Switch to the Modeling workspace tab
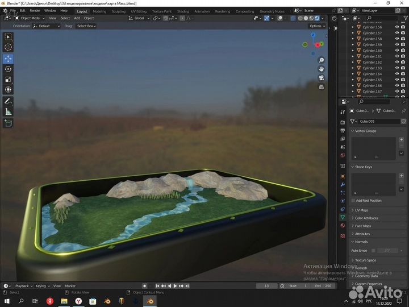Image resolution: width=409 pixels, height=307 pixels. click(x=99, y=11)
